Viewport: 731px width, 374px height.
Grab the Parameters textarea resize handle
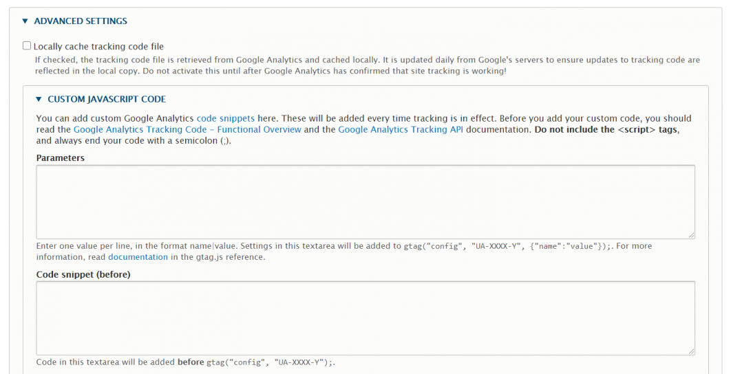691,234
